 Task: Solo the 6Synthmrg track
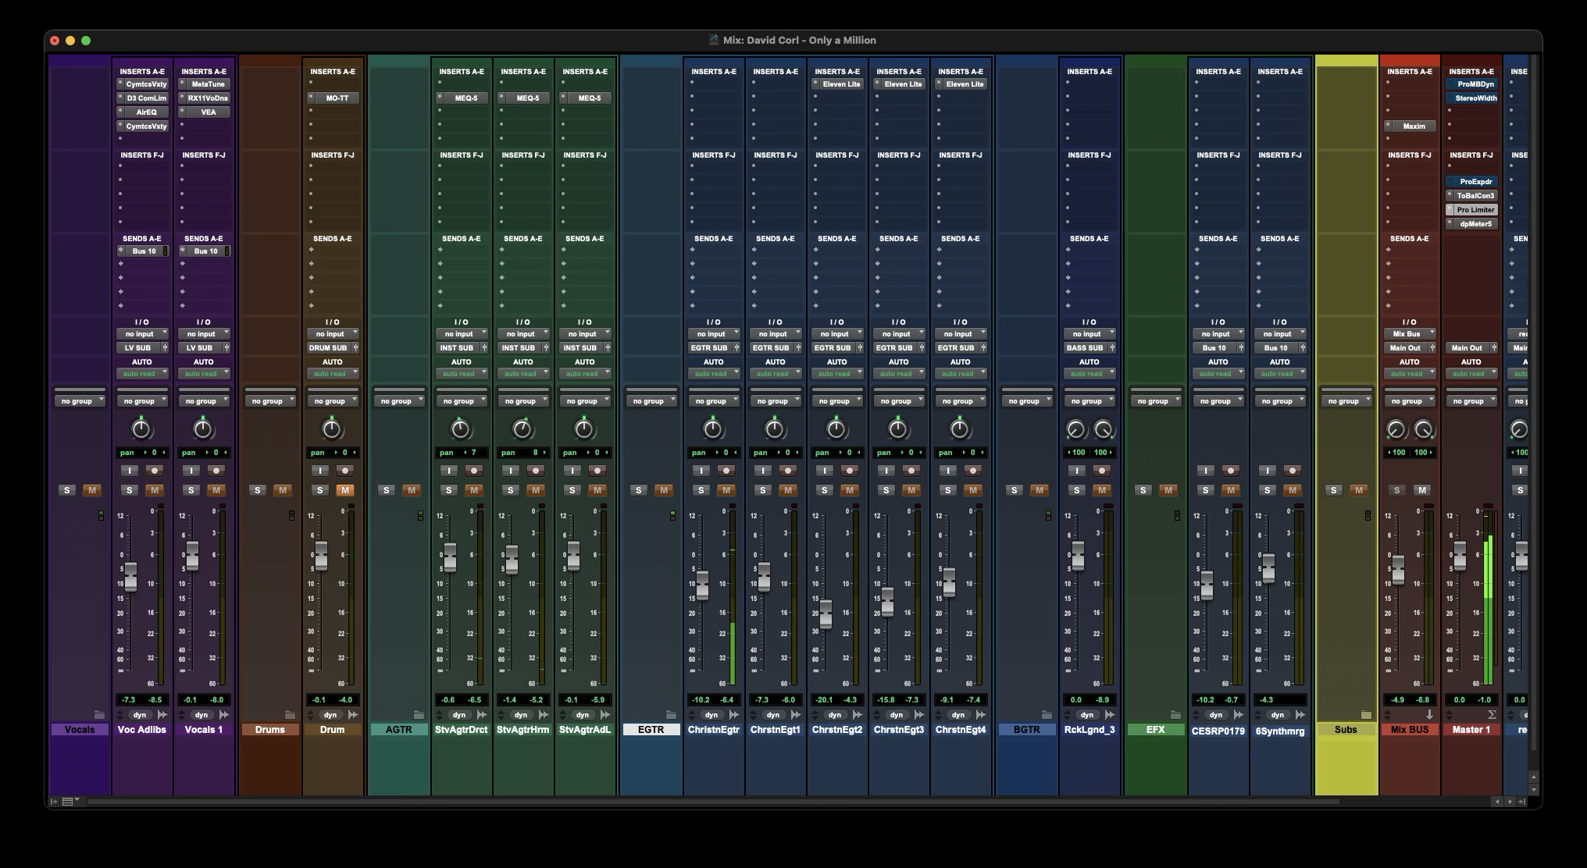point(1268,490)
